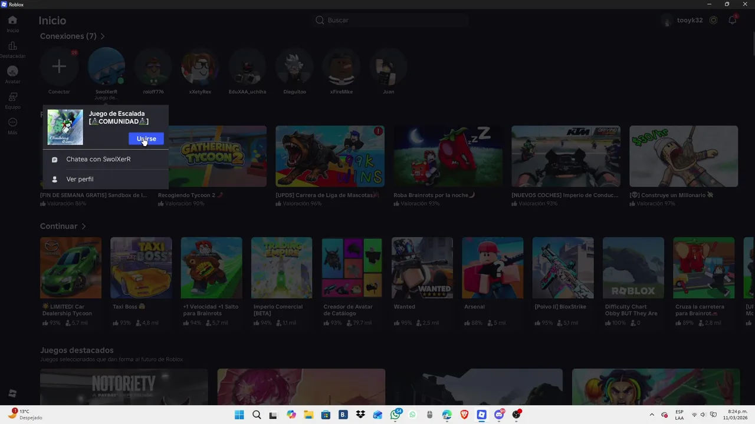Open Creador de Avatar de Catálogo thumbnail
Image resolution: width=755 pixels, height=424 pixels.
[352, 268]
